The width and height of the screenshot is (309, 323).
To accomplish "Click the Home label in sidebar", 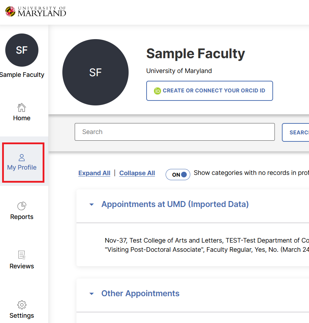I will point(21,118).
